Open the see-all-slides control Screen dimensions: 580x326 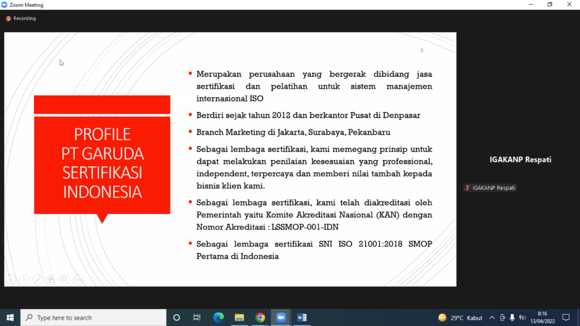tap(51, 280)
